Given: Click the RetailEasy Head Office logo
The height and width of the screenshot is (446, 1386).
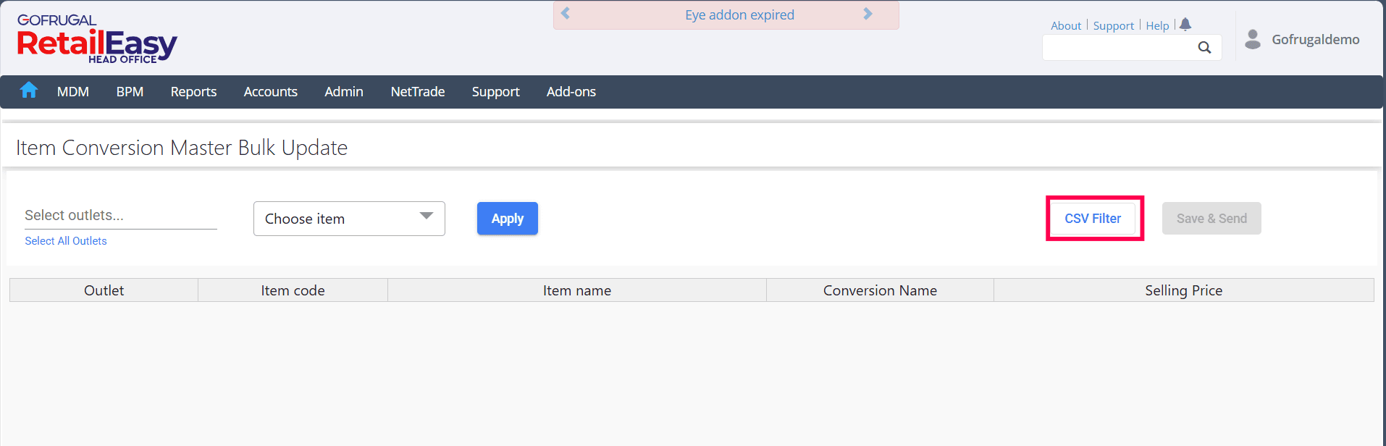Looking at the screenshot, I should [x=97, y=41].
